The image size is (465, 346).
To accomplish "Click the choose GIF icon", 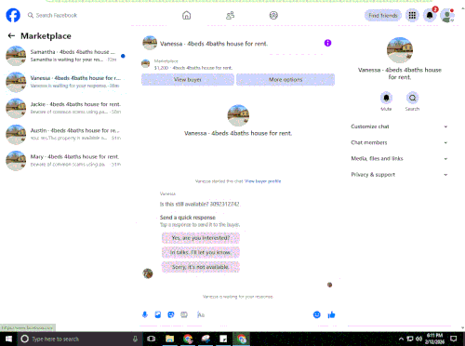I will [184, 315].
